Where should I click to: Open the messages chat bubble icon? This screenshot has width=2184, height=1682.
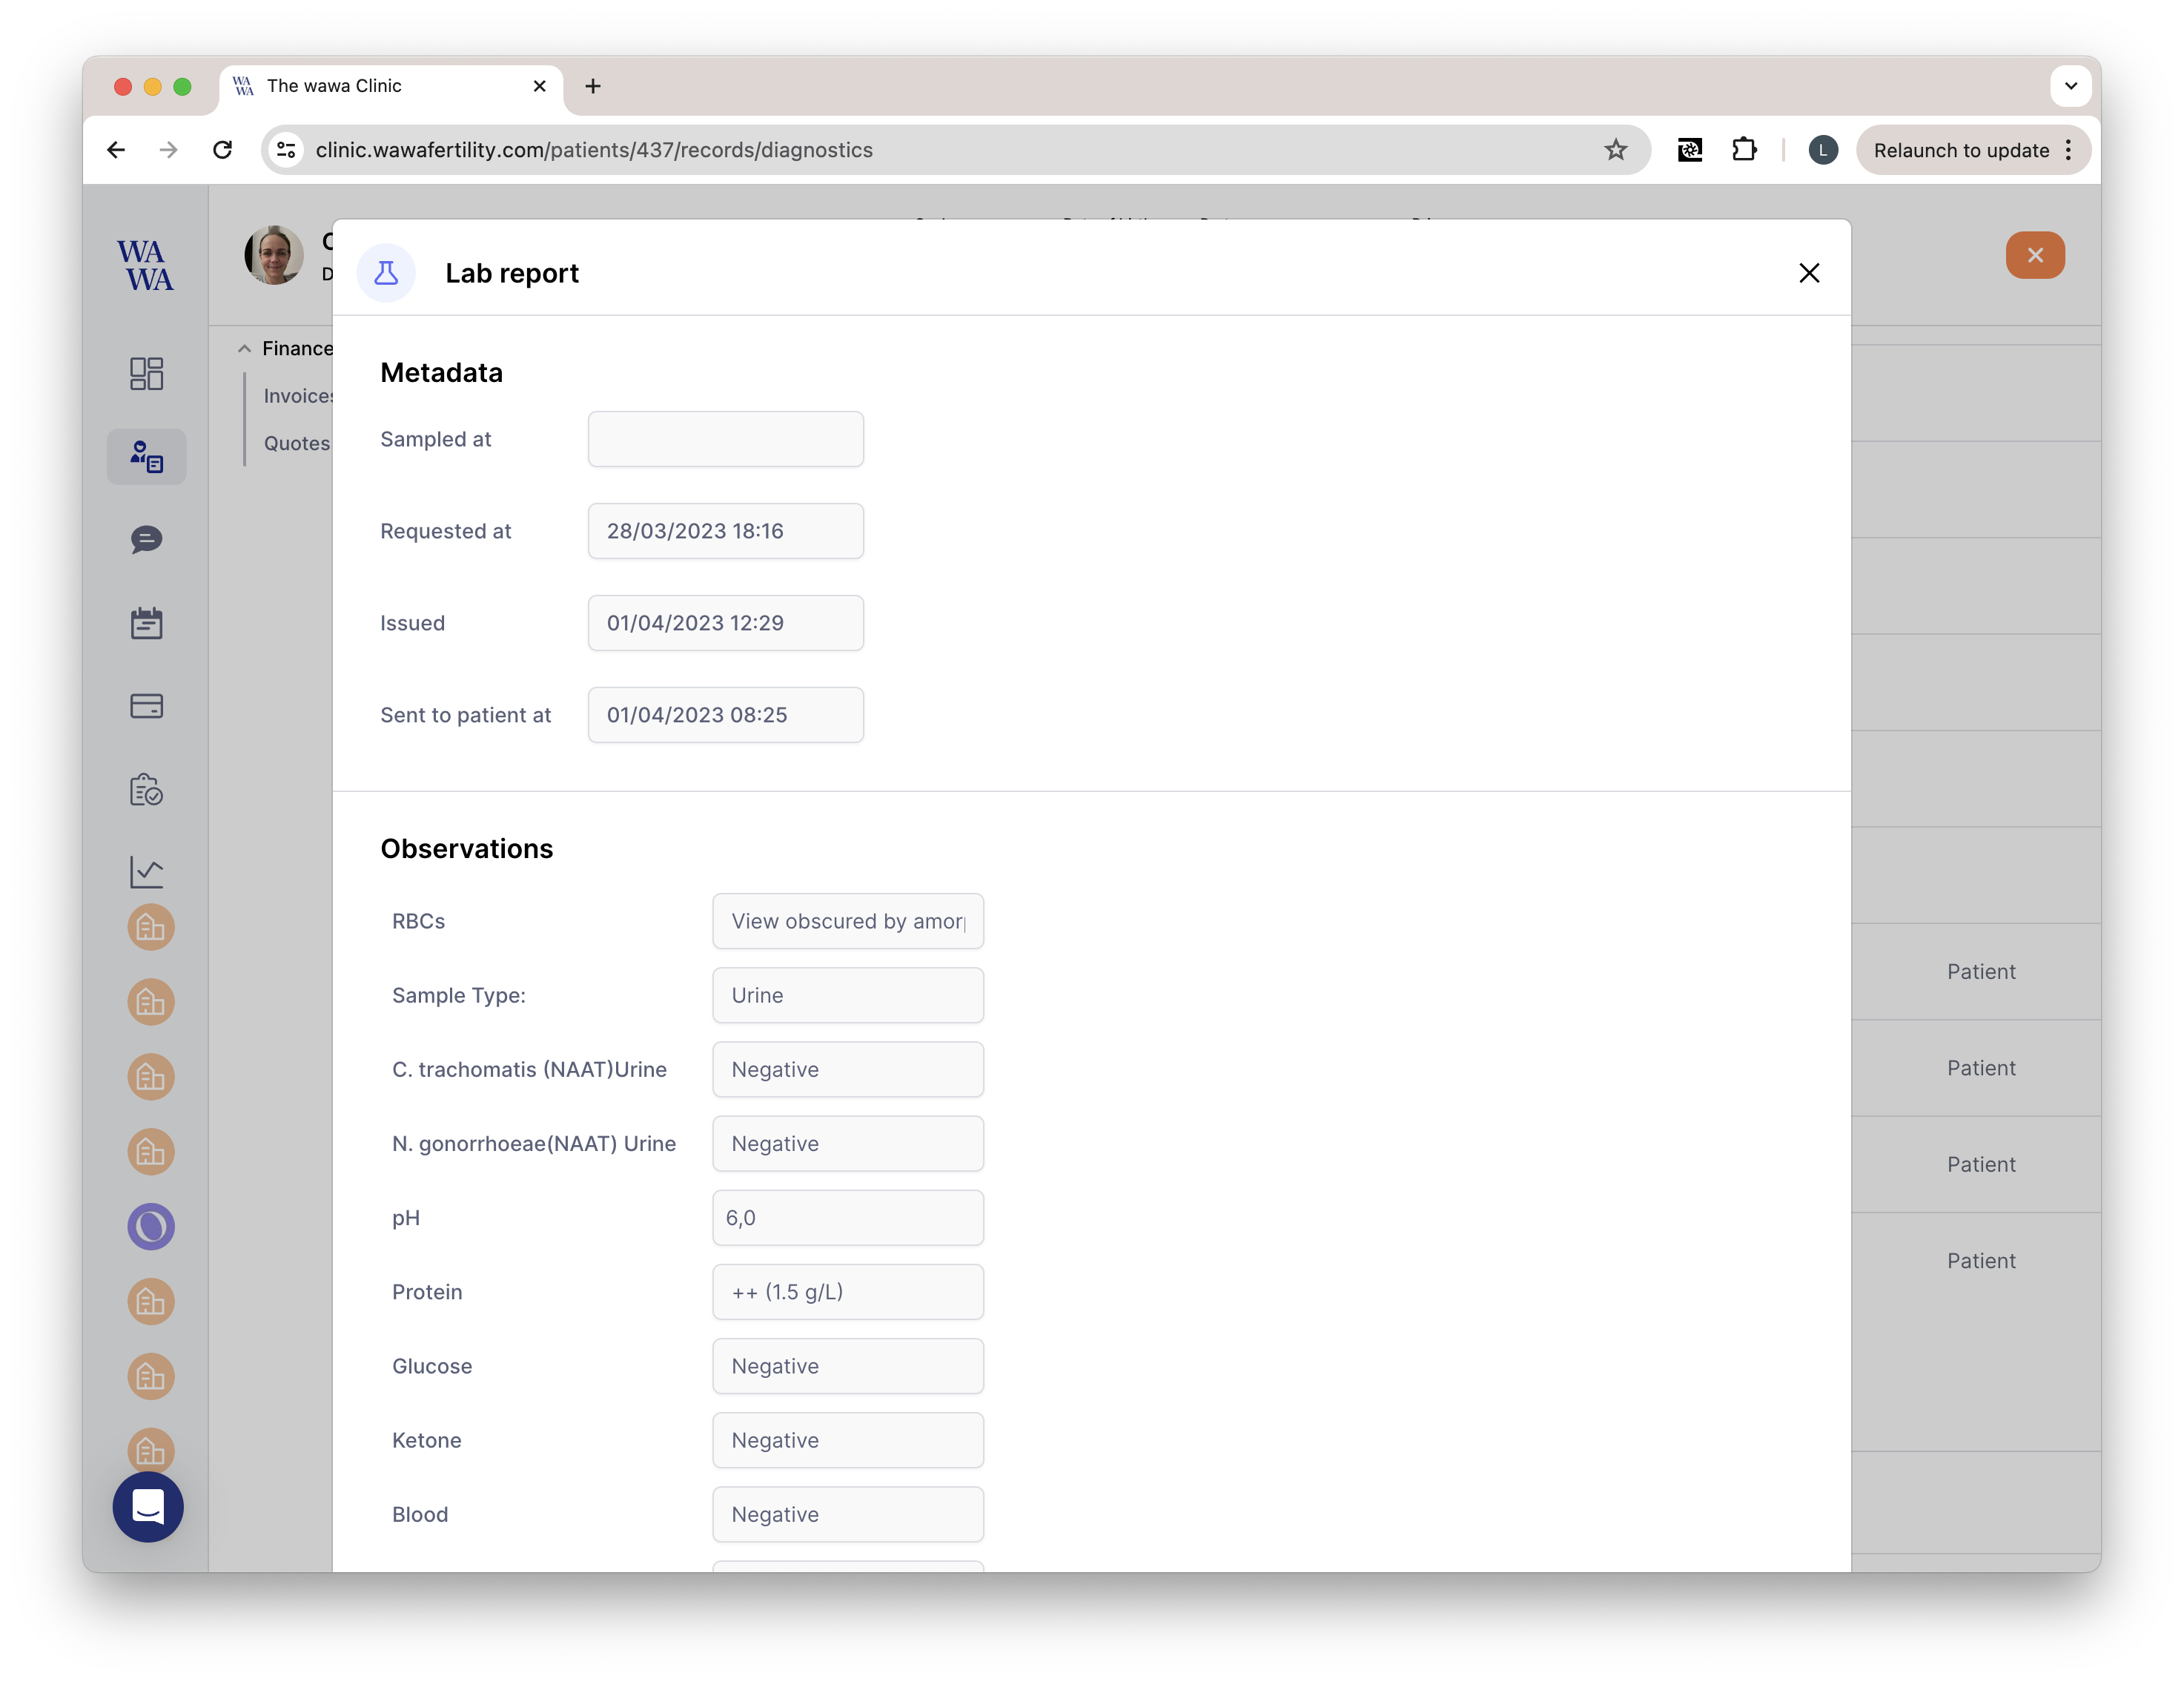pyautogui.click(x=146, y=541)
